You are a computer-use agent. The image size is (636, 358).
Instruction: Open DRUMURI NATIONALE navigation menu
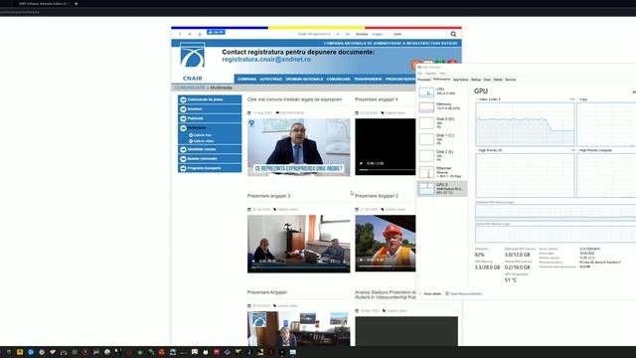304,80
